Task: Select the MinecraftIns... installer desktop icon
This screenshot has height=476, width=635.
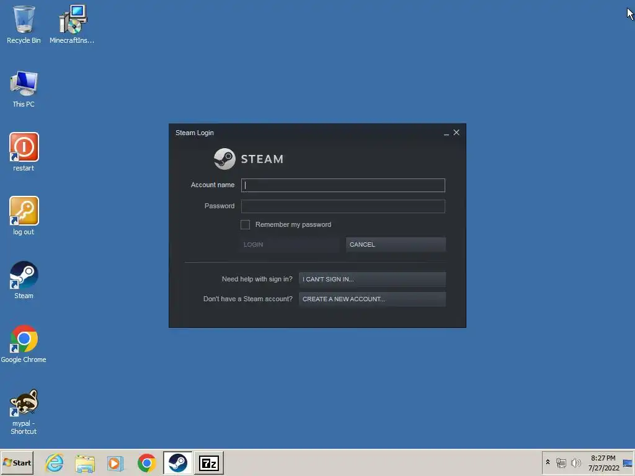Action: click(72, 24)
